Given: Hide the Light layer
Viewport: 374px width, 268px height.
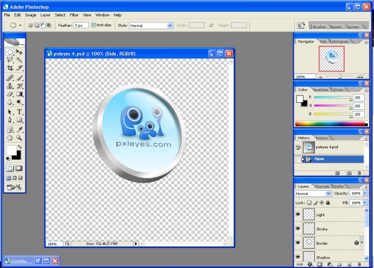Looking at the screenshot, I should 298,214.
